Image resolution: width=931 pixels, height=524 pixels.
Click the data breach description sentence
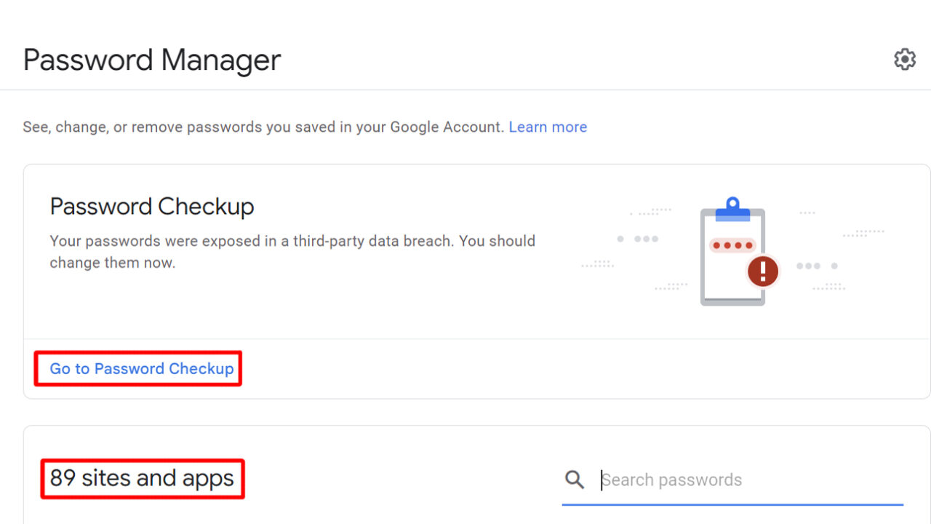(291, 251)
